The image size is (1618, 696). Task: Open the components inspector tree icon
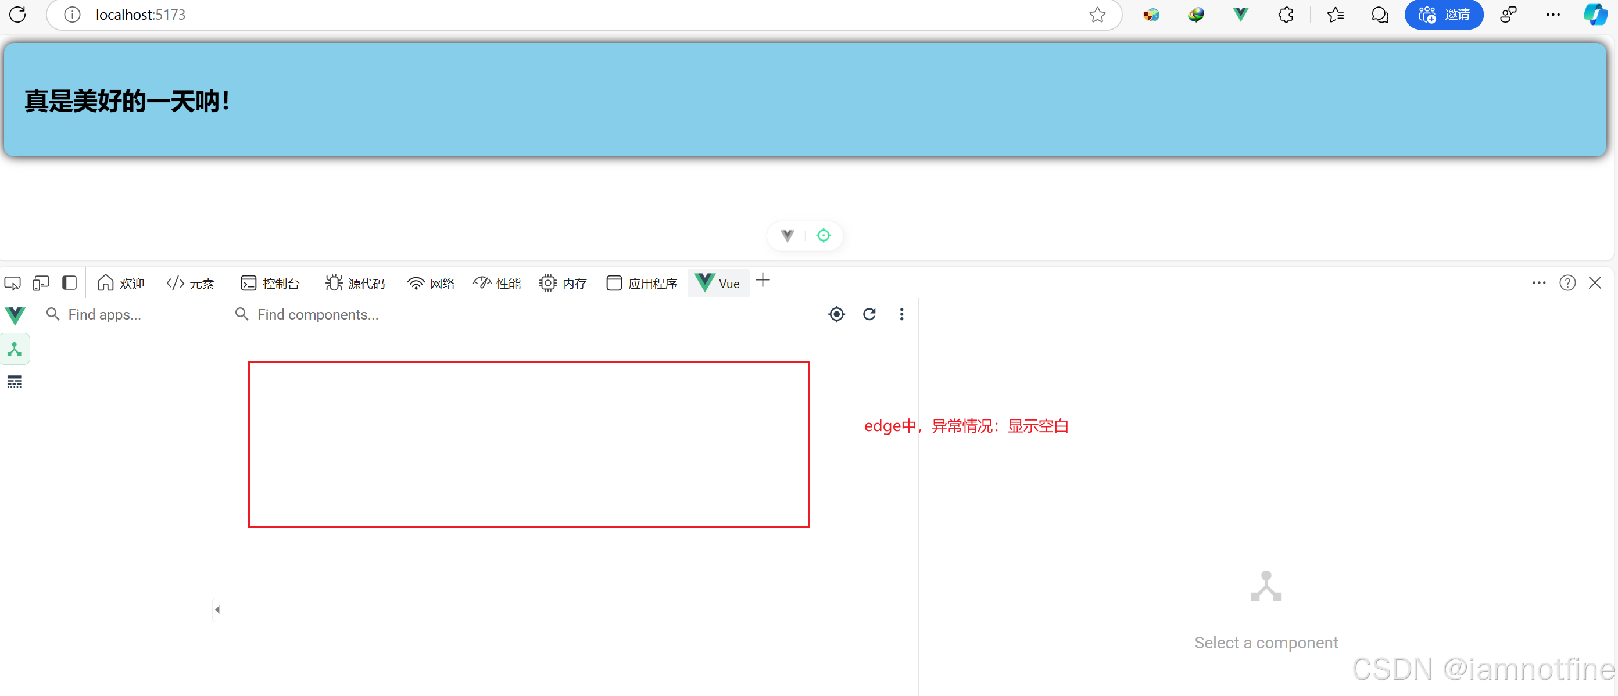pyautogui.click(x=15, y=349)
